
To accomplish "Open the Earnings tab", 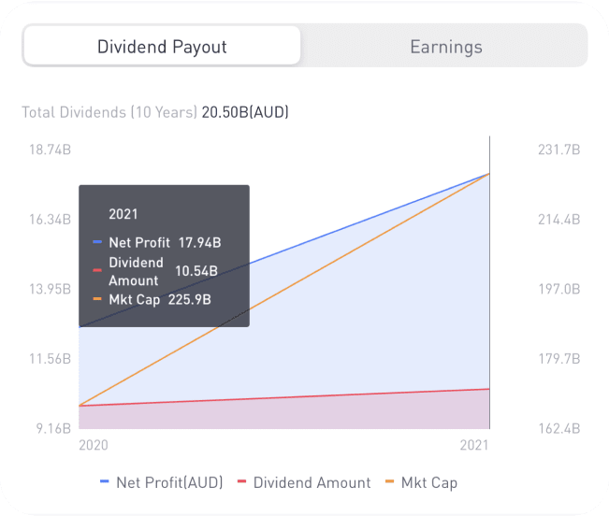I will pyautogui.click(x=446, y=46).
